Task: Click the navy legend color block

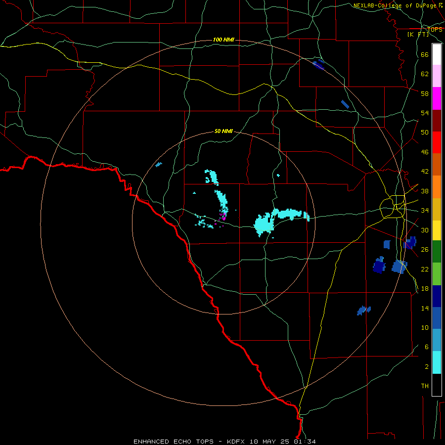Action: [437, 296]
